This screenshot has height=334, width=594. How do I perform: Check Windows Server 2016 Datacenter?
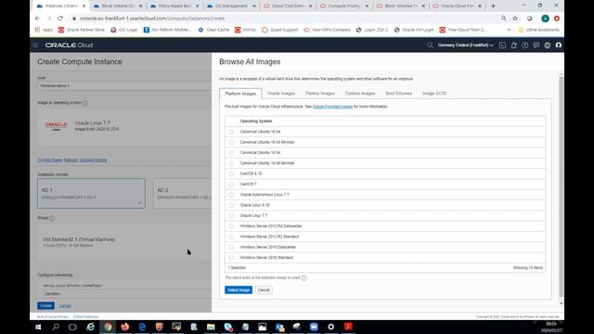pos(231,248)
